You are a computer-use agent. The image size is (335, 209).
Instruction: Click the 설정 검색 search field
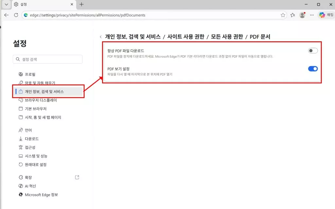[x=47, y=59]
